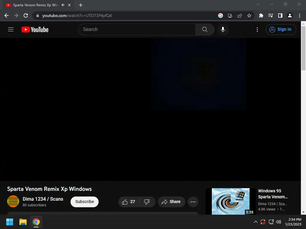This screenshot has width=306, height=229.
Task: Click the scrollbar down arrow
Action: pos(303,212)
